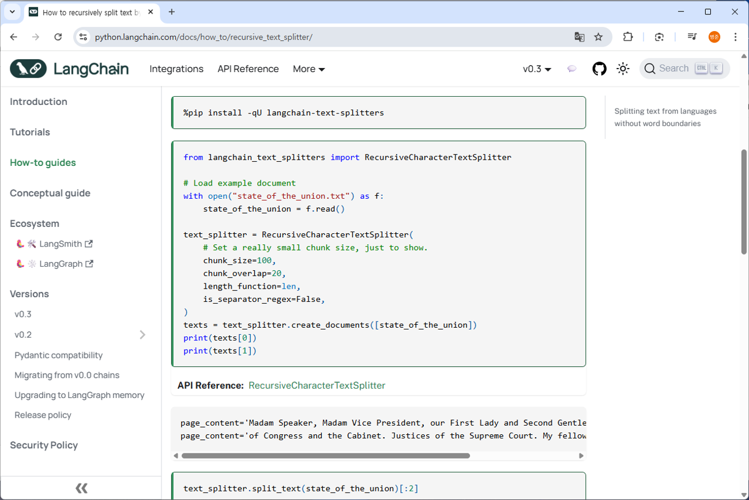The width and height of the screenshot is (749, 500).
Task: Click text 'chunk_size=100,' in code
Action: [239, 260]
